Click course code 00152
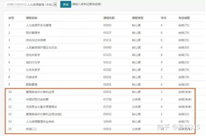Image resolution: width=206 pixels, height=139 pixels. pyautogui.click(x=107, y=62)
